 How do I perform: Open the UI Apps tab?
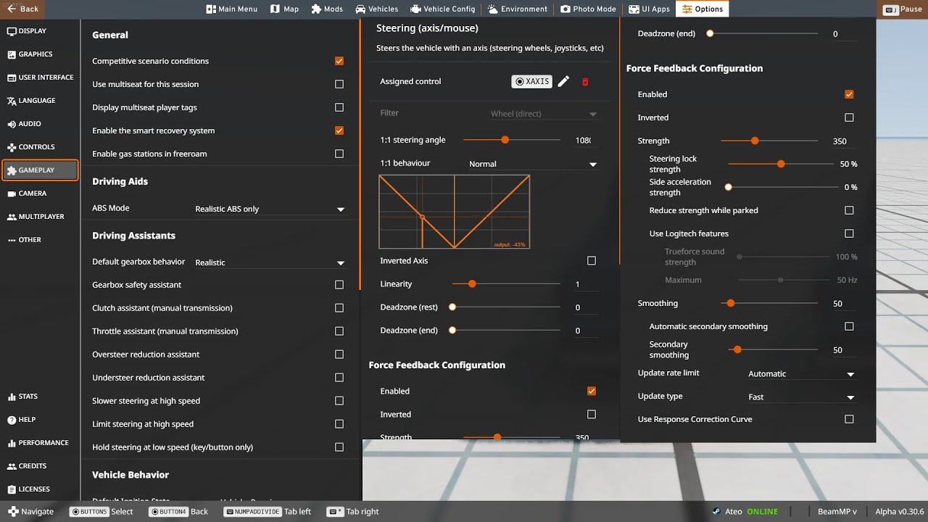(648, 9)
